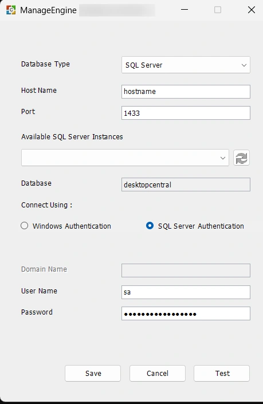Focus the Host Name input field
The image size is (263, 404).
tap(186, 92)
